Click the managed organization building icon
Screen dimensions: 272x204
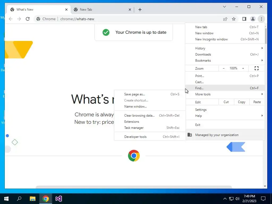point(190,135)
